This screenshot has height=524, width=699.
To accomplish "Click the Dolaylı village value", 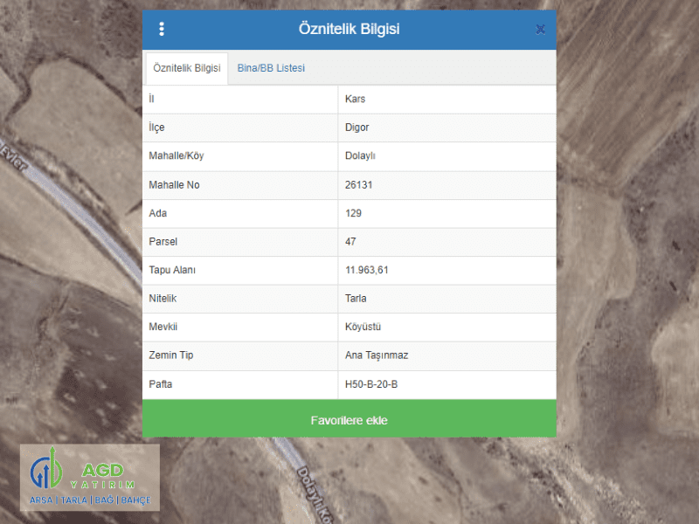I will point(360,156).
